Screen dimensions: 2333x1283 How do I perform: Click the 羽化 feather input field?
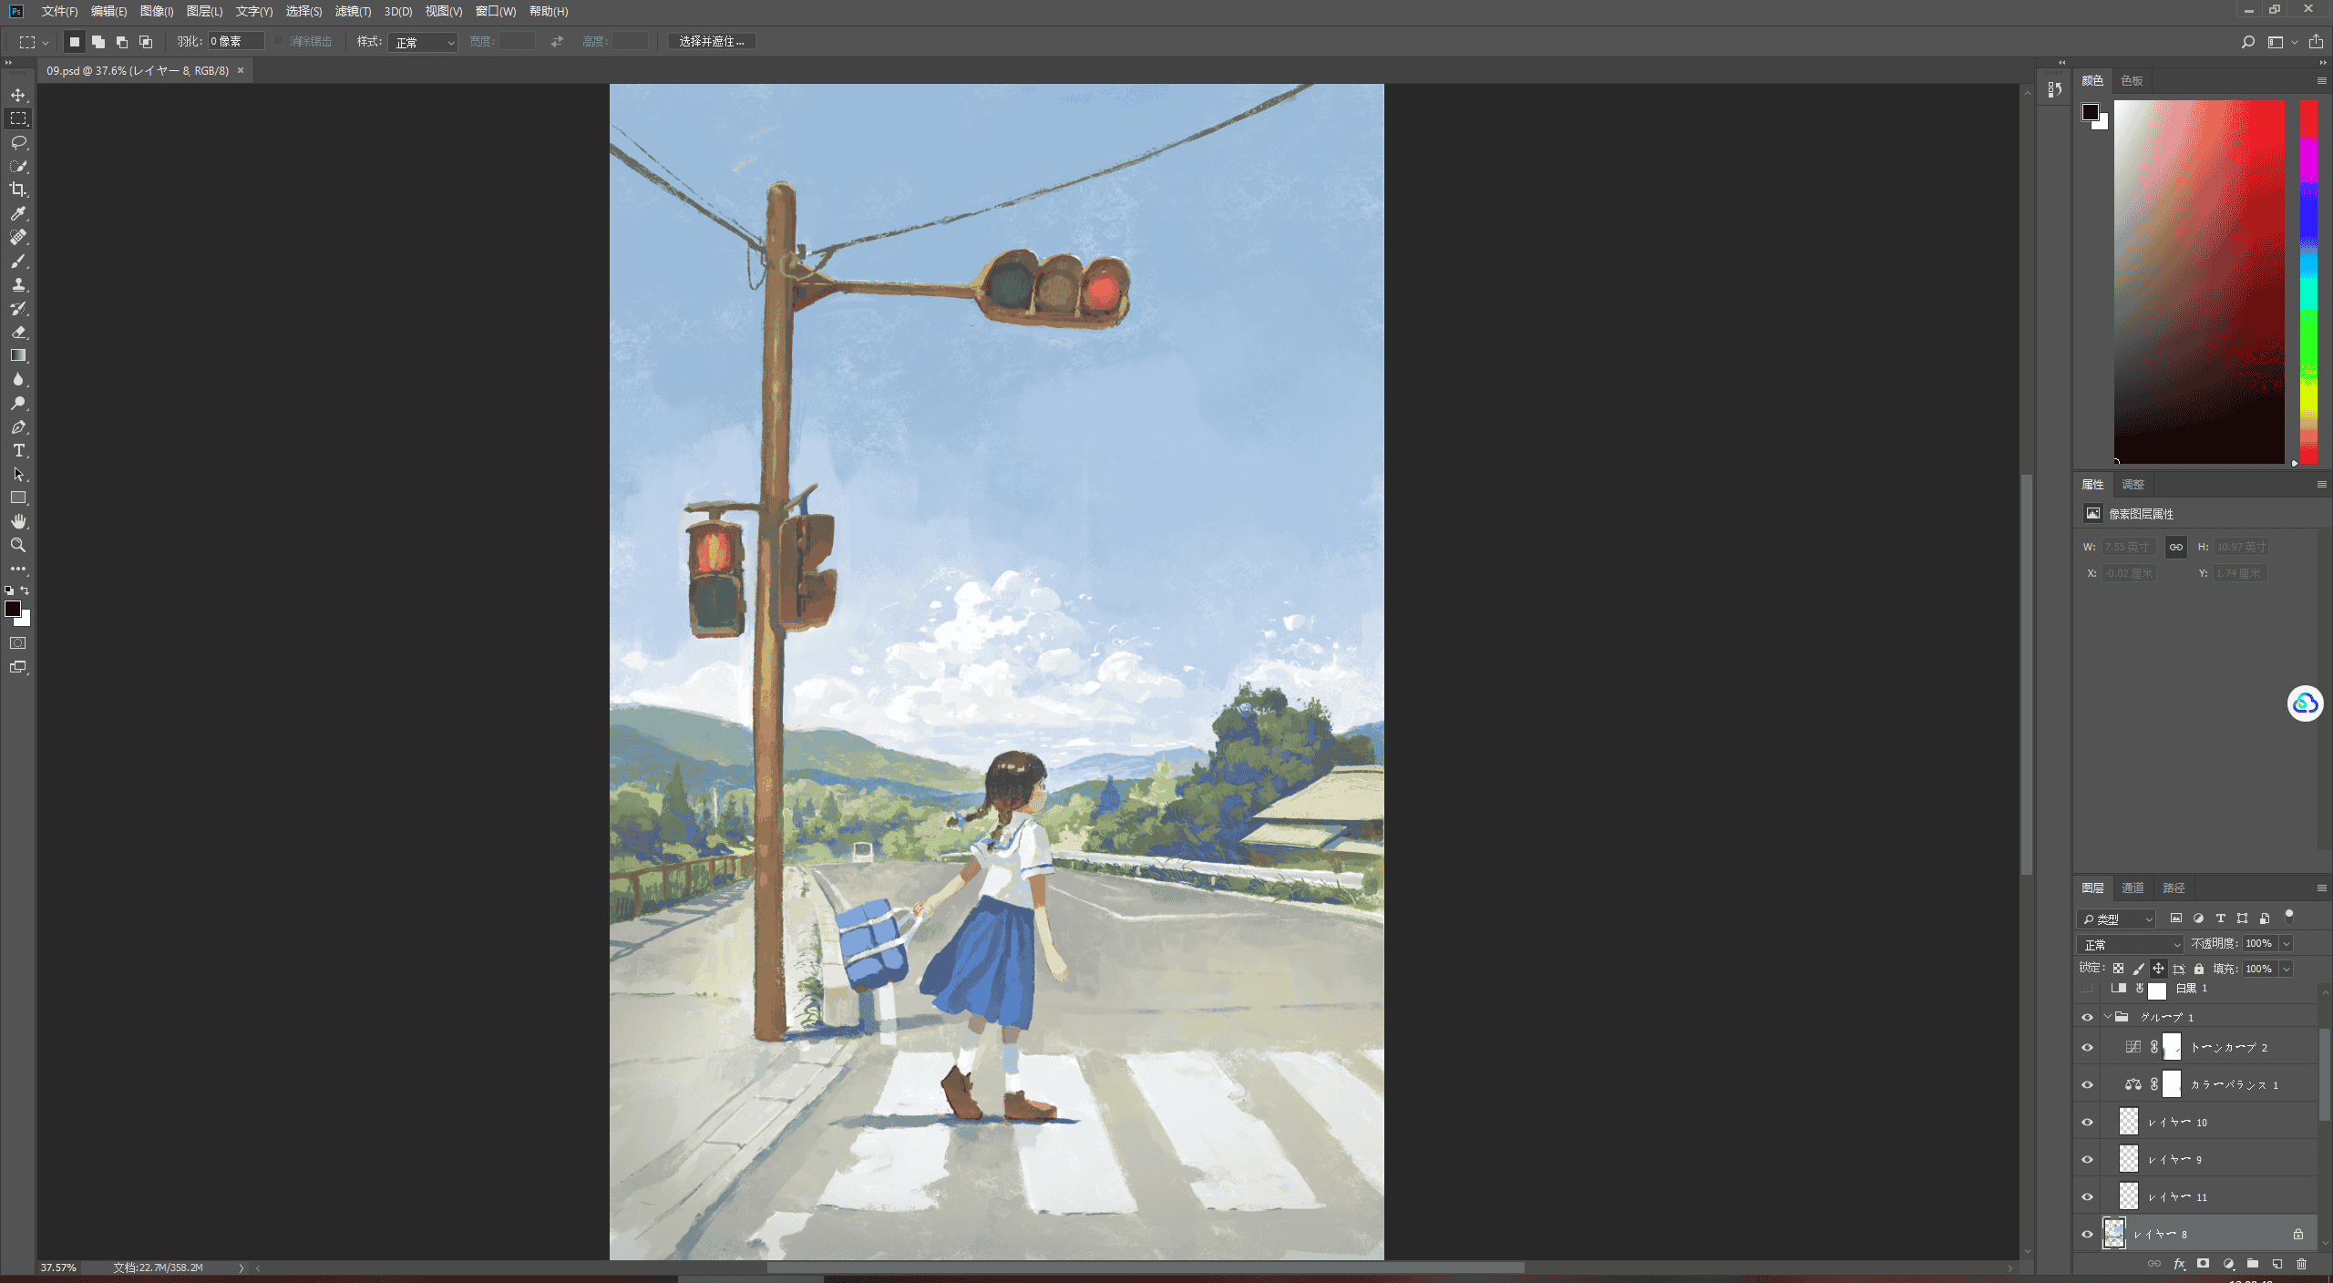click(x=236, y=42)
